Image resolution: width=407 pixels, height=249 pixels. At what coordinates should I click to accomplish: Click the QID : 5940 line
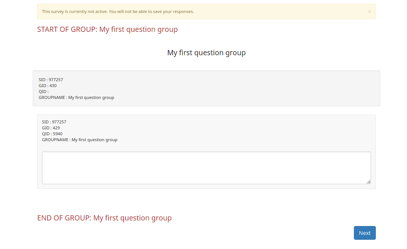click(x=52, y=134)
